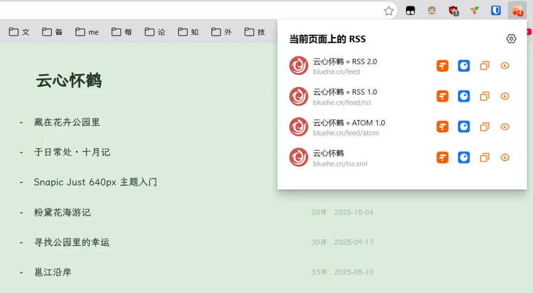This screenshot has height=293, width=533.
Task: Click the Bitwarden shield extension icon
Action: 495,10
